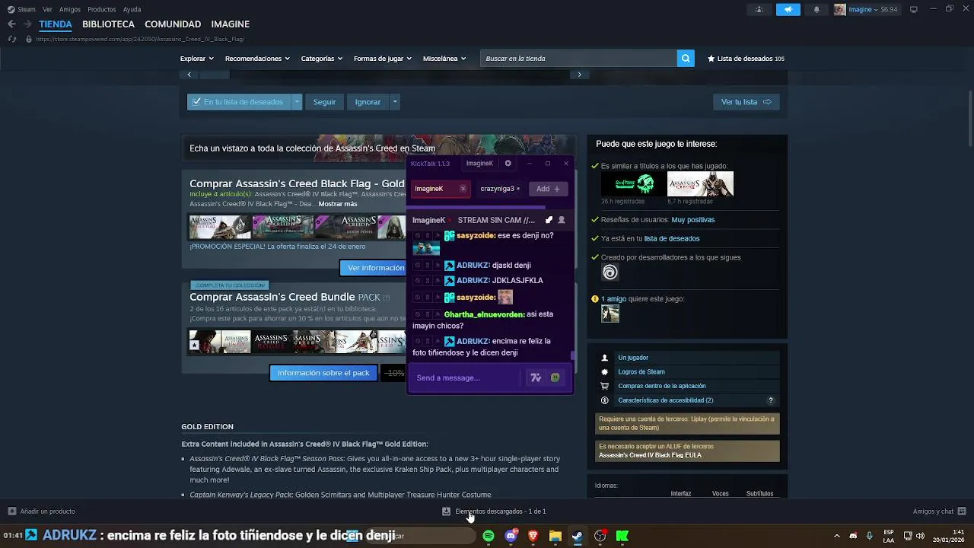This screenshot has height=548, width=974.
Task: Focus the Send a message input
Action: click(465, 378)
